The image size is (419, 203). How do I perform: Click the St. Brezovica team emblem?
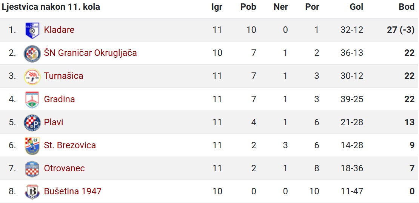[32, 146]
